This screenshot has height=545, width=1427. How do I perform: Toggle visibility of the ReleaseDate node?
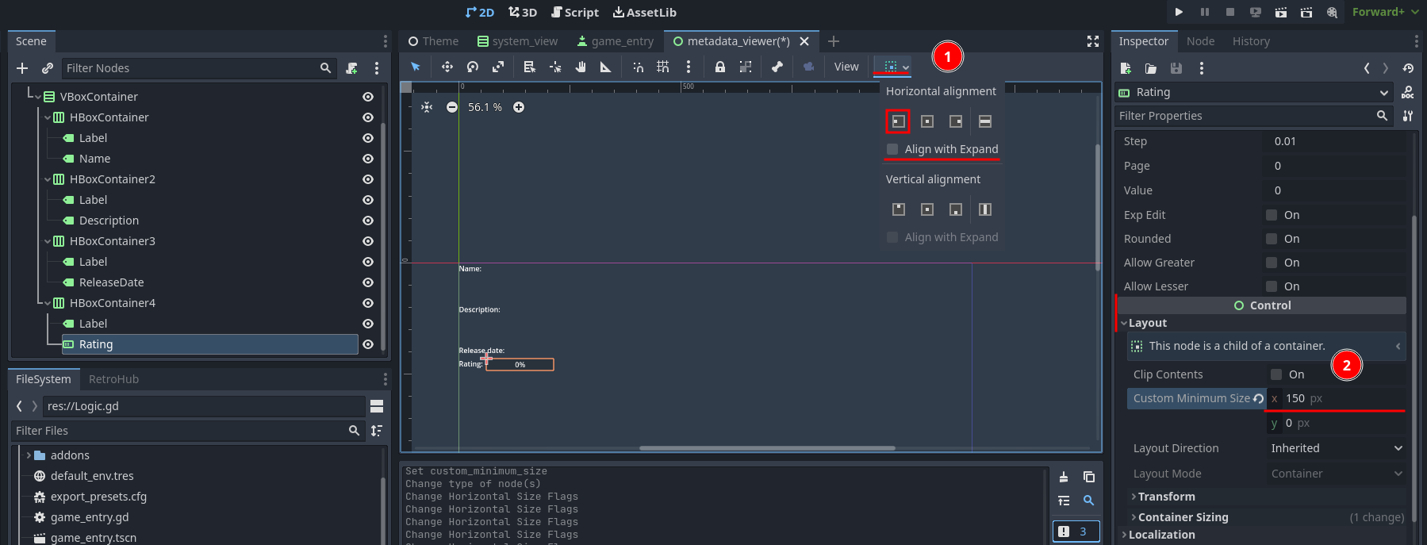tap(368, 282)
